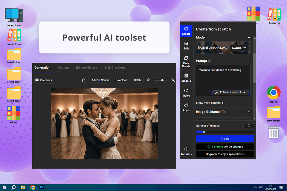287x191 pixels.
Task: Open File Explorer from the taskbar
Action: click(23, 187)
